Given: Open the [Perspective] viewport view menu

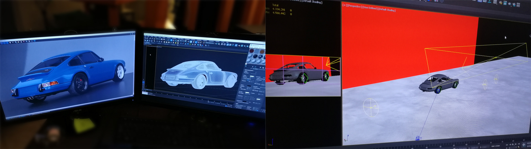Looking at the screenshot, I should 354,6.
